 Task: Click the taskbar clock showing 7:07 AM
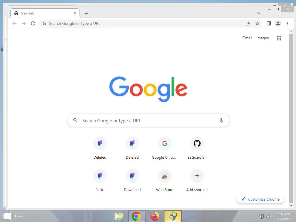point(283,216)
